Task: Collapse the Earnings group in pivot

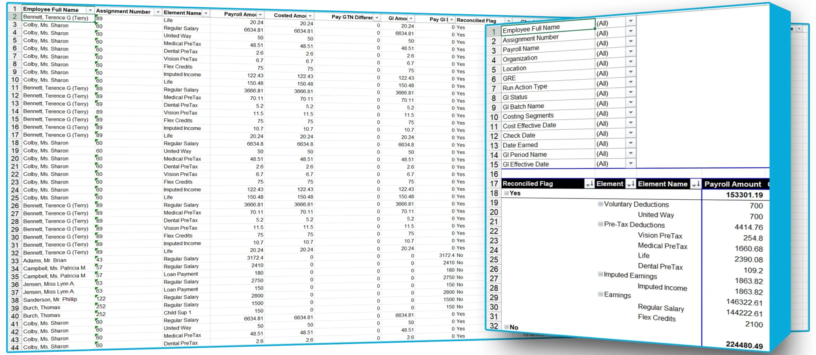Action: [x=600, y=295]
